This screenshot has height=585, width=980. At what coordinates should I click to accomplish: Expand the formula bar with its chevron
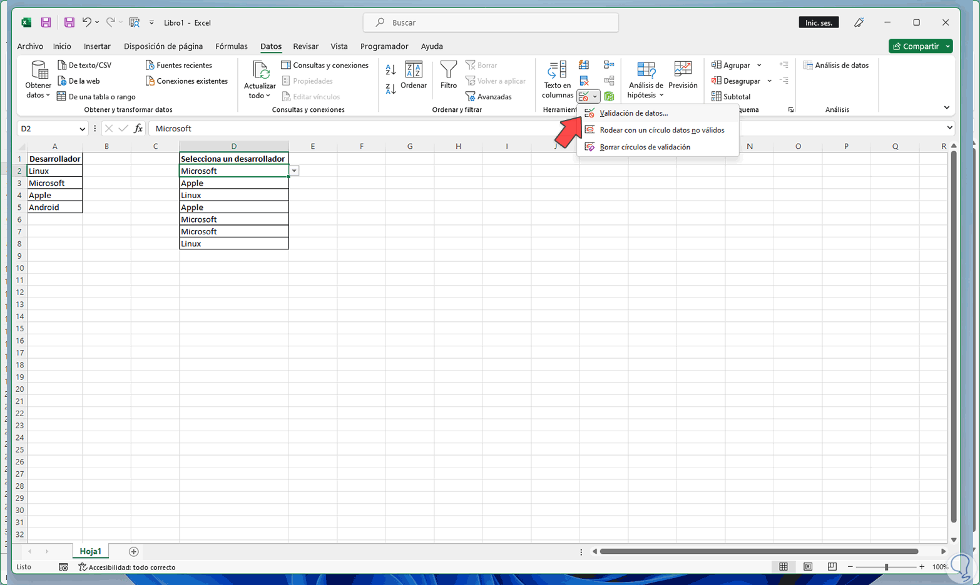point(949,128)
